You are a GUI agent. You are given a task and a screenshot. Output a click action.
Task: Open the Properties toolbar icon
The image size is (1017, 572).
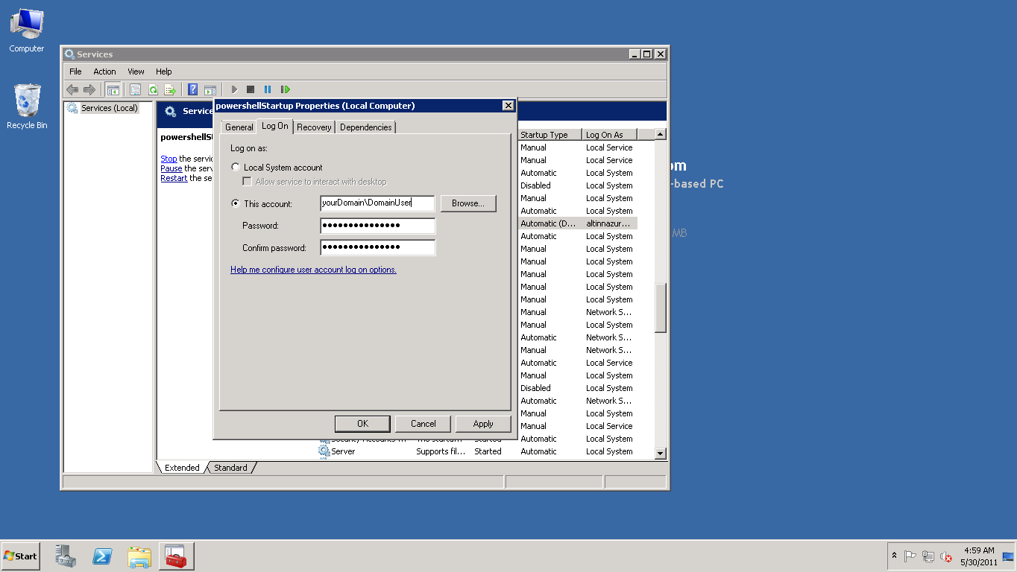click(x=135, y=89)
